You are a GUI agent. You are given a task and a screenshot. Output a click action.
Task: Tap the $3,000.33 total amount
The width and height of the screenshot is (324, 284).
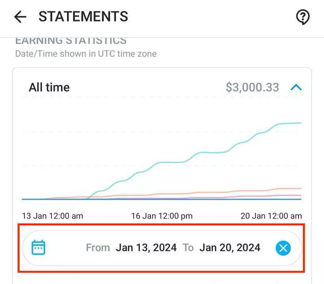point(252,87)
